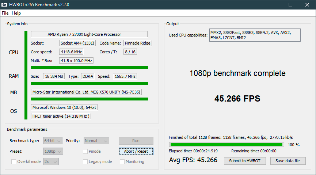Click the Pinnacle Ridge code name field
This screenshot has width=316, height=175.
pyautogui.click(x=137, y=43)
